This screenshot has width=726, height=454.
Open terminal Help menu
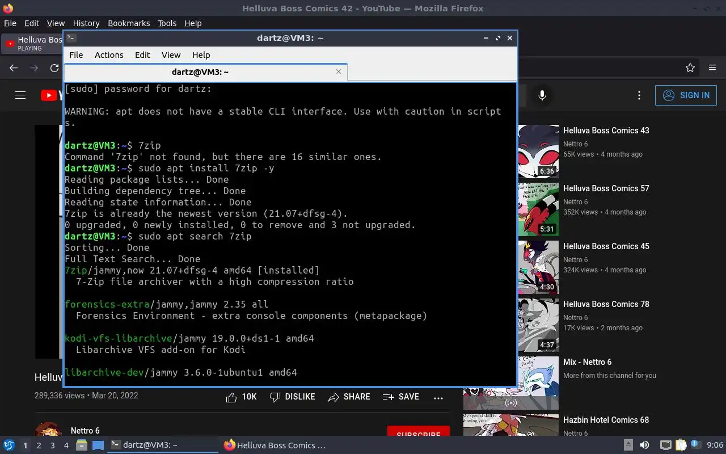point(201,55)
